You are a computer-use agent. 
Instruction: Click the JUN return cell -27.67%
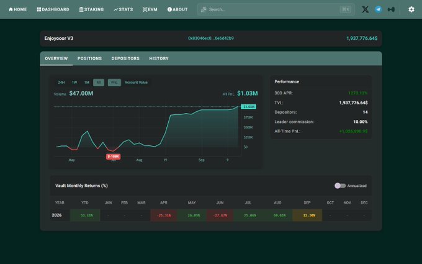click(x=220, y=216)
